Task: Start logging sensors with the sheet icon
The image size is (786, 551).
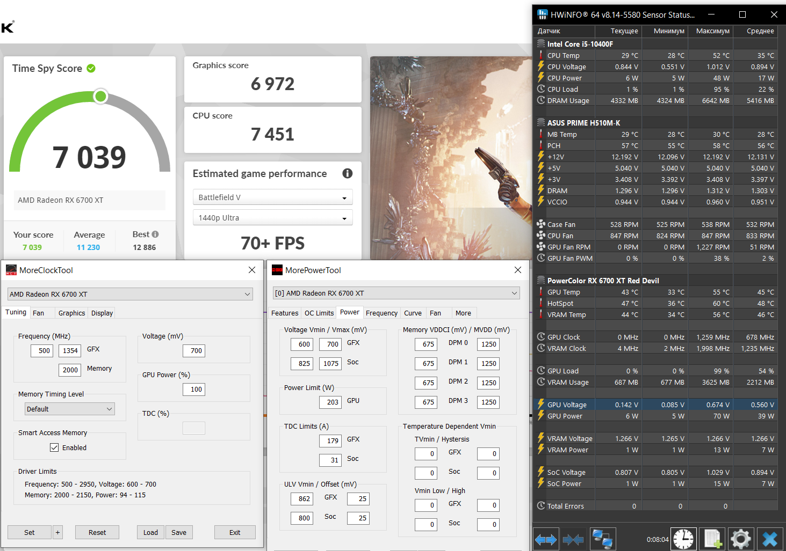Action: (712, 539)
